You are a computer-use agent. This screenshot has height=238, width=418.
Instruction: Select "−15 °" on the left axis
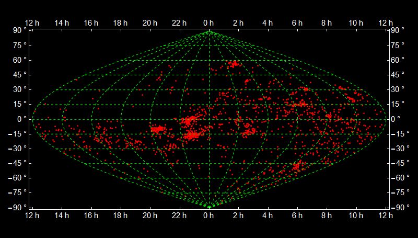17,134
